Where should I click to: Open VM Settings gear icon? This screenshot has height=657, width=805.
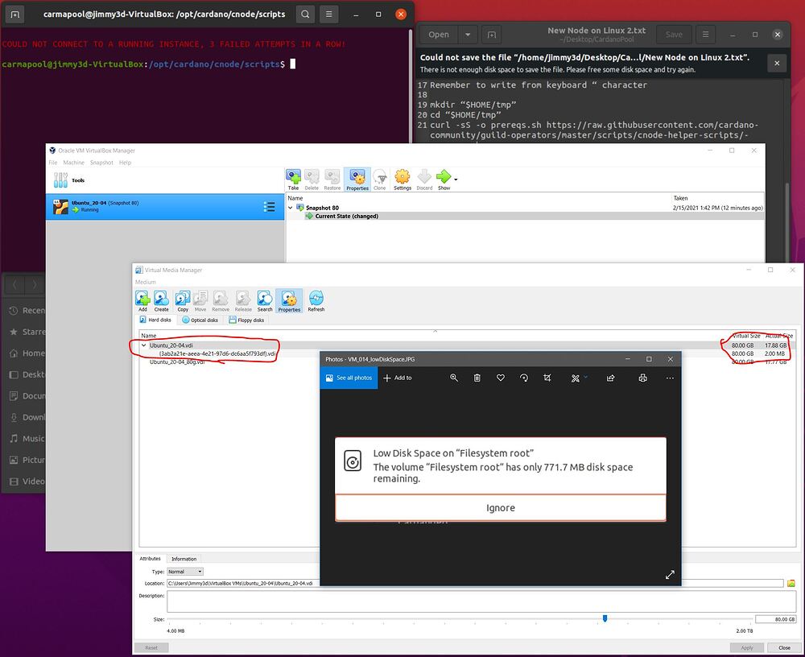[402, 180]
